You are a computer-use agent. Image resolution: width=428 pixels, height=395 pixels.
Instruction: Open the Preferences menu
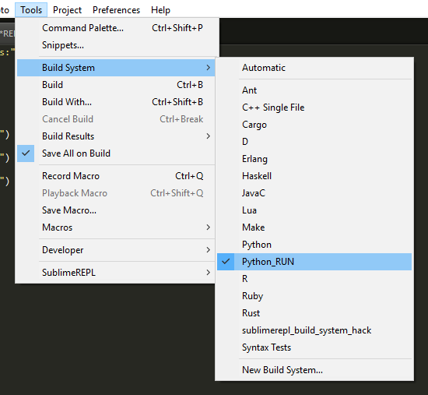[x=116, y=10]
